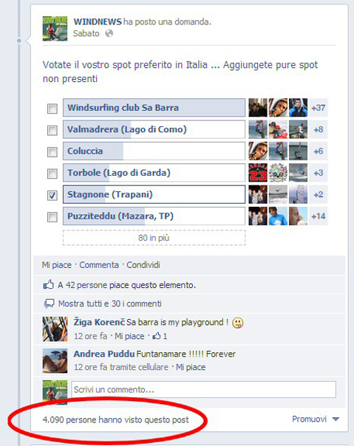Expand the Promuovi dropdown arrow
354x446 pixels.
(336, 419)
